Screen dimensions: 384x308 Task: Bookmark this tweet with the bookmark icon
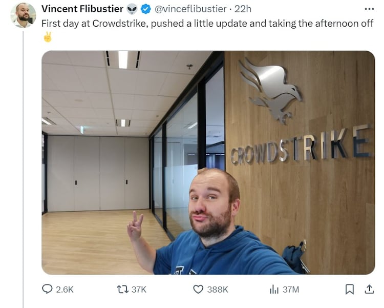point(350,290)
